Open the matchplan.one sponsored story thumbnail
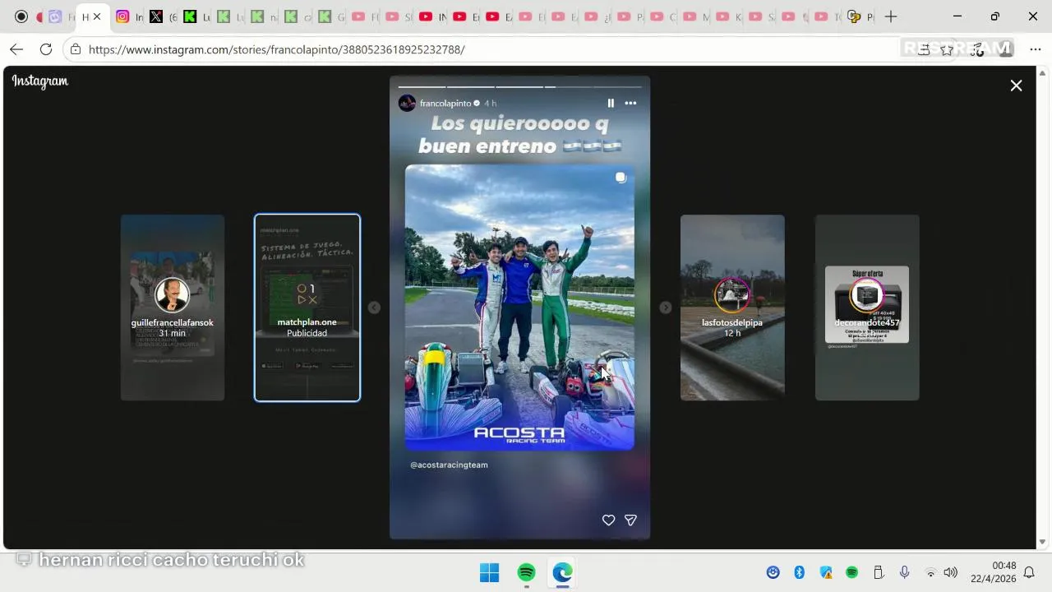 (307, 308)
